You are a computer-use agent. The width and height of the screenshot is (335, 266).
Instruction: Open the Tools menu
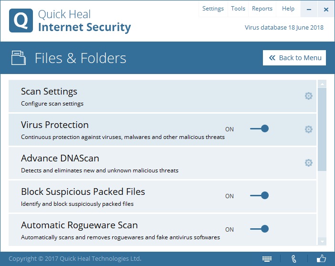238,9
